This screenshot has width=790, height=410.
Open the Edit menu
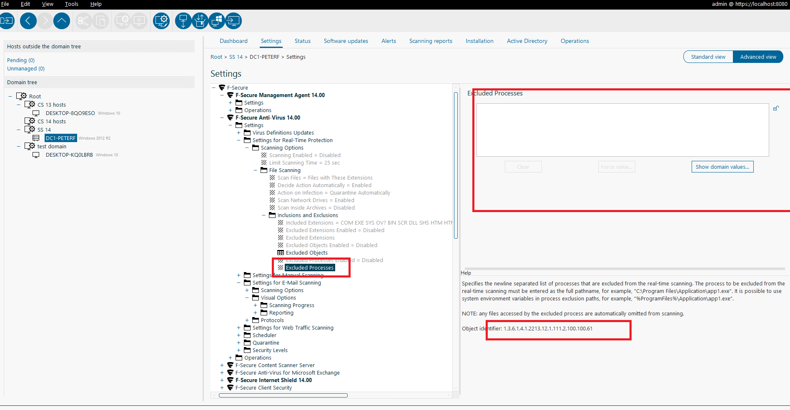25,4
